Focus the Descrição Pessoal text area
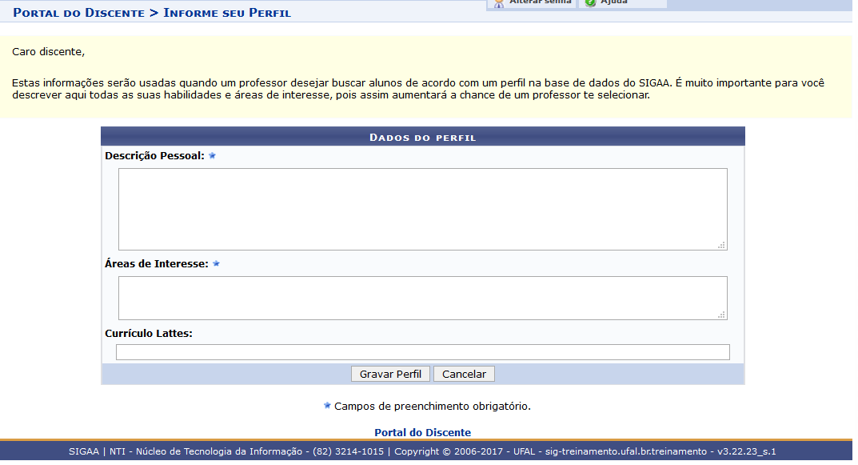The image size is (858, 465). (422, 209)
